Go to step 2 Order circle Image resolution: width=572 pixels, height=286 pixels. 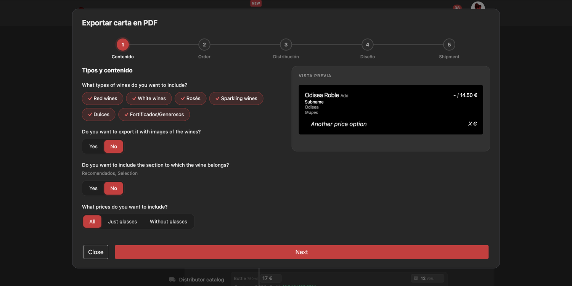pos(204,45)
